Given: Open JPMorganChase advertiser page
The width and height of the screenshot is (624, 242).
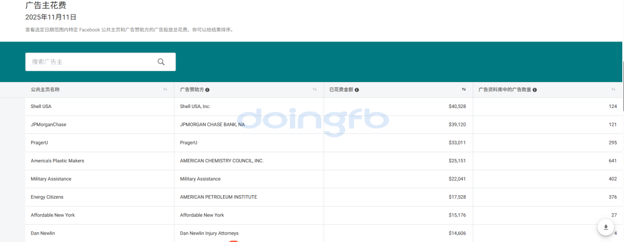Looking at the screenshot, I should (49, 125).
